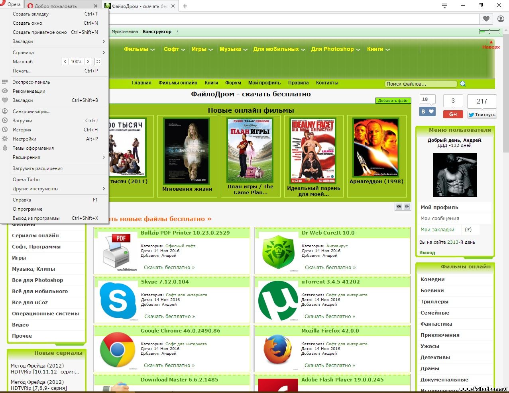Image resolution: width=509 pixels, height=393 pixels.
Task: Open История in the Opera menu
Action: point(55,130)
